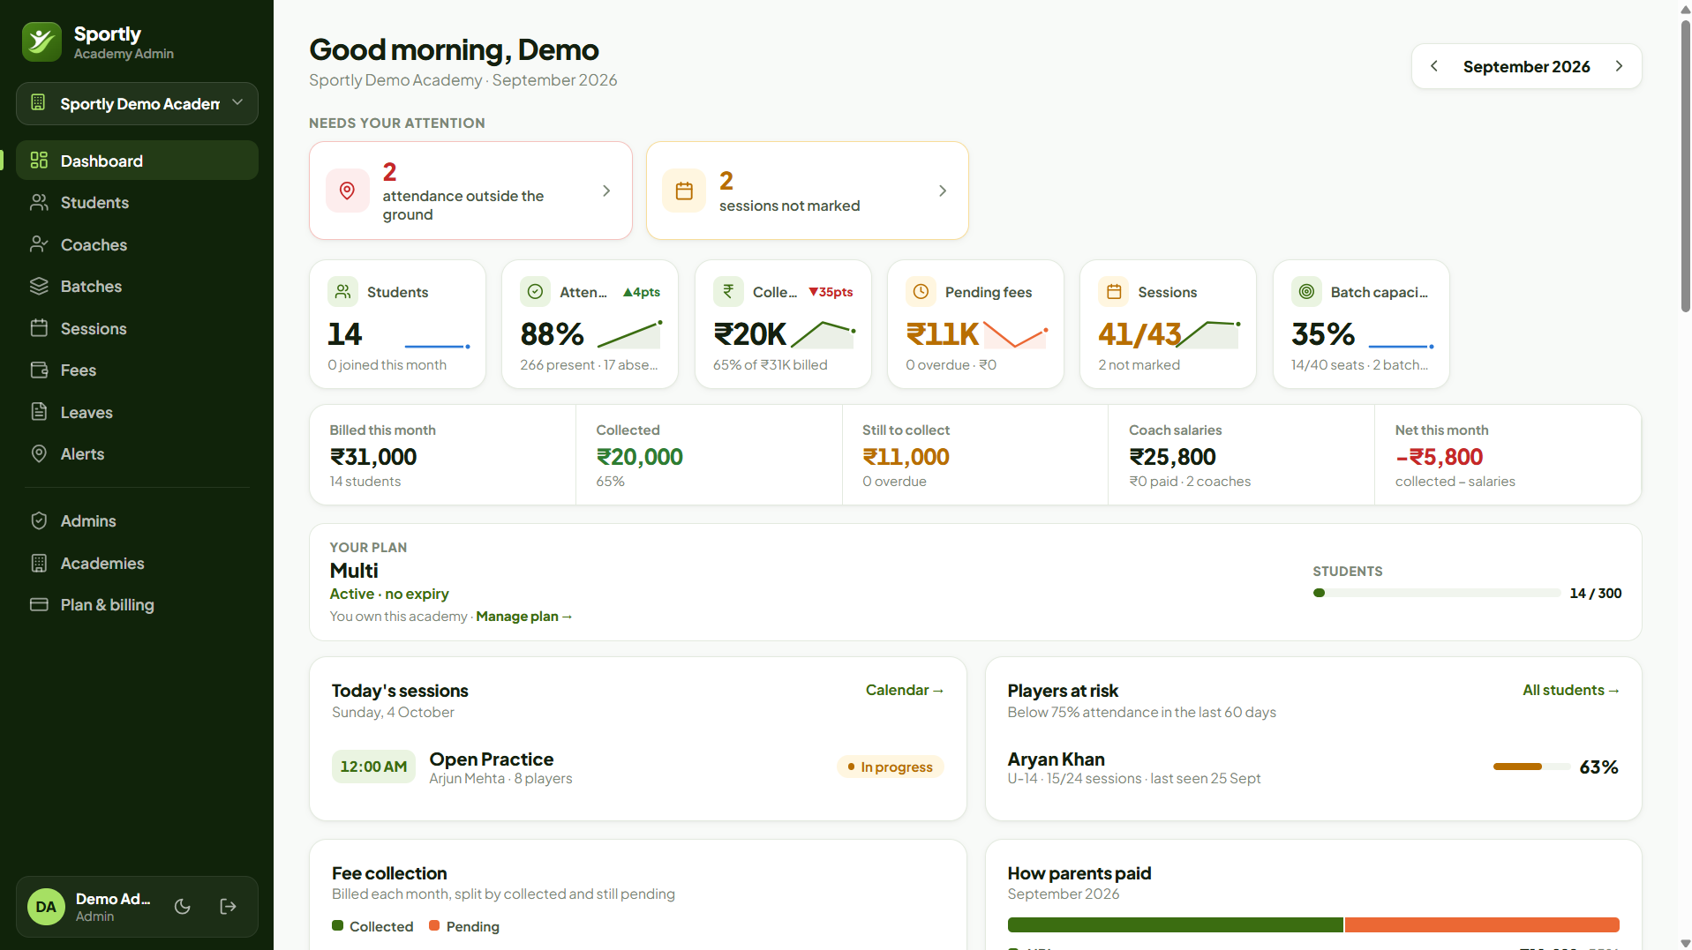
Task: Follow the Manage plan link
Action: (524, 617)
